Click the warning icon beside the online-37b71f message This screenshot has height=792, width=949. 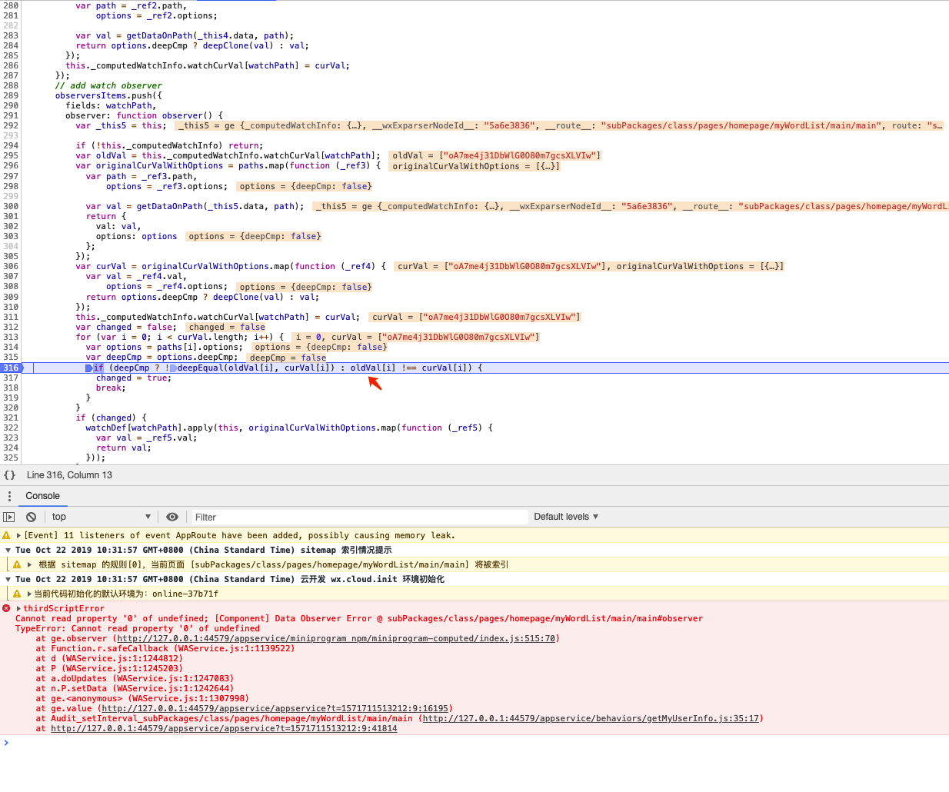(x=16, y=593)
